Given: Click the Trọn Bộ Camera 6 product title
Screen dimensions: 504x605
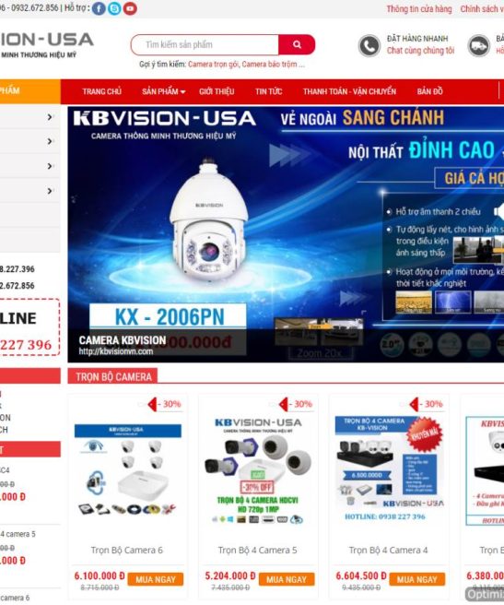Looking at the screenshot, I should click(x=127, y=551).
